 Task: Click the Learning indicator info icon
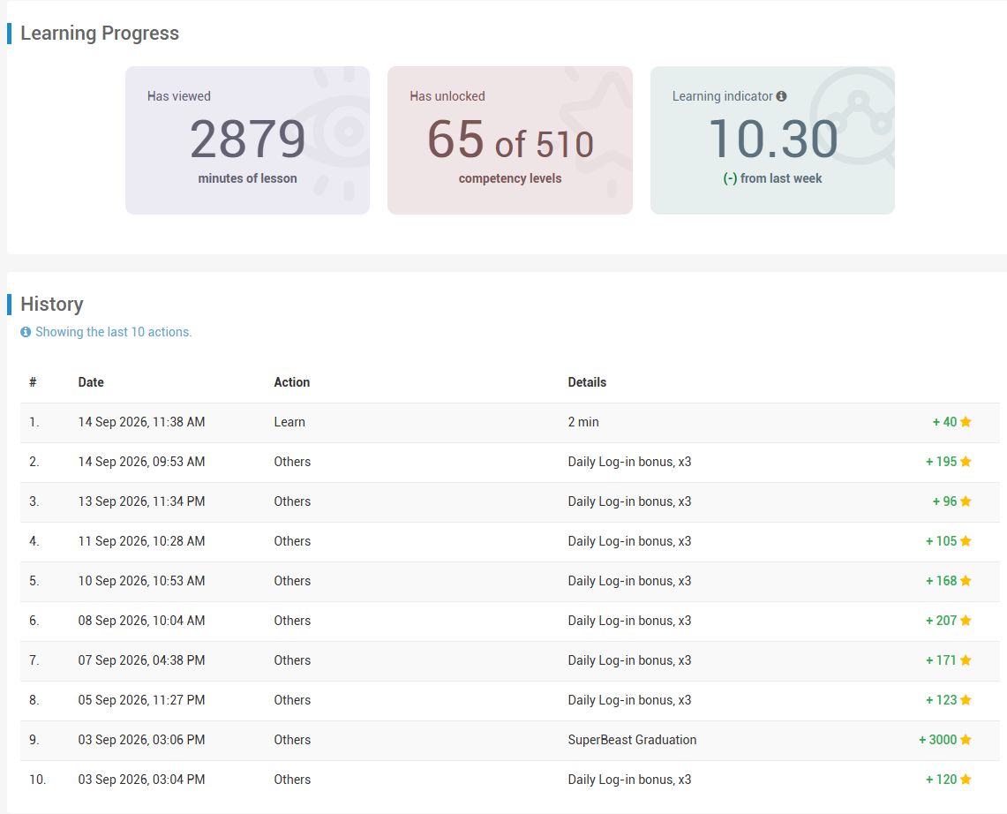781,96
